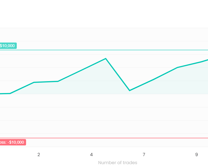Select x-axis tick label 9

tap(196, 154)
